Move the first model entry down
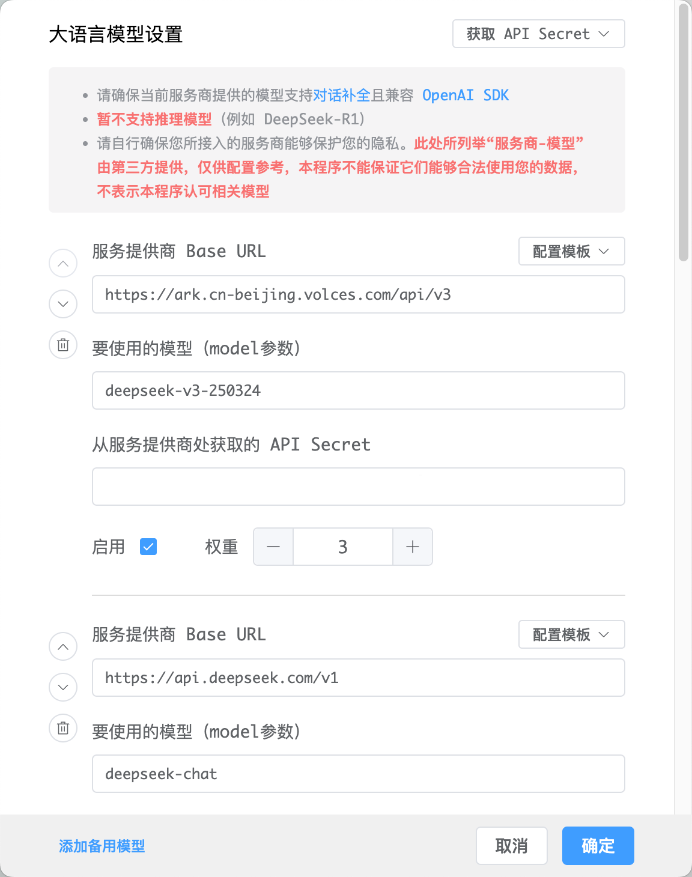The height and width of the screenshot is (877, 692). coord(62,304)
